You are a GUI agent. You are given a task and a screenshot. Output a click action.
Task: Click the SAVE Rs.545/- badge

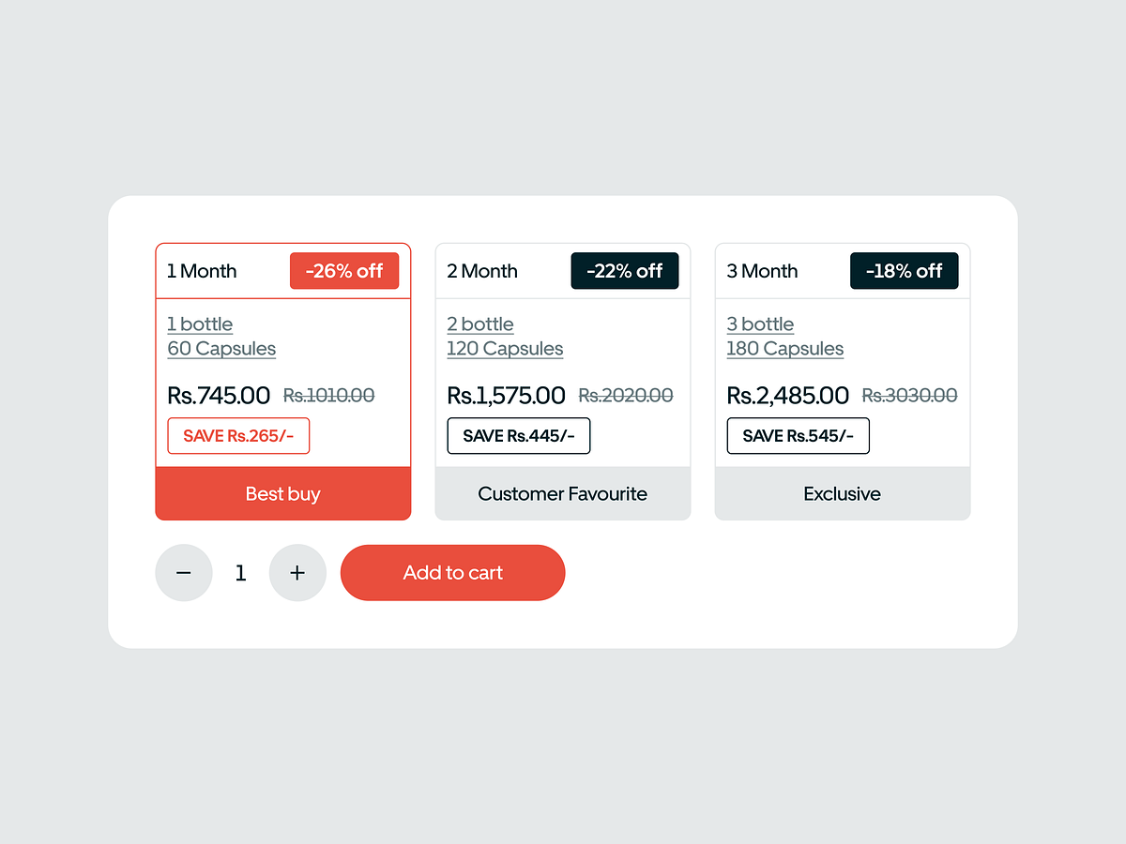click(x=798, y=435)
